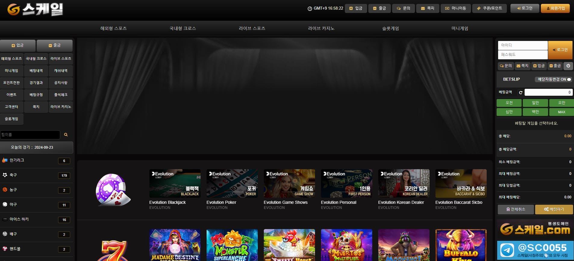Viewport: 574px width, 261px height.
Task: Click the basketball icon in sports list
Action: tap(5, 190)
